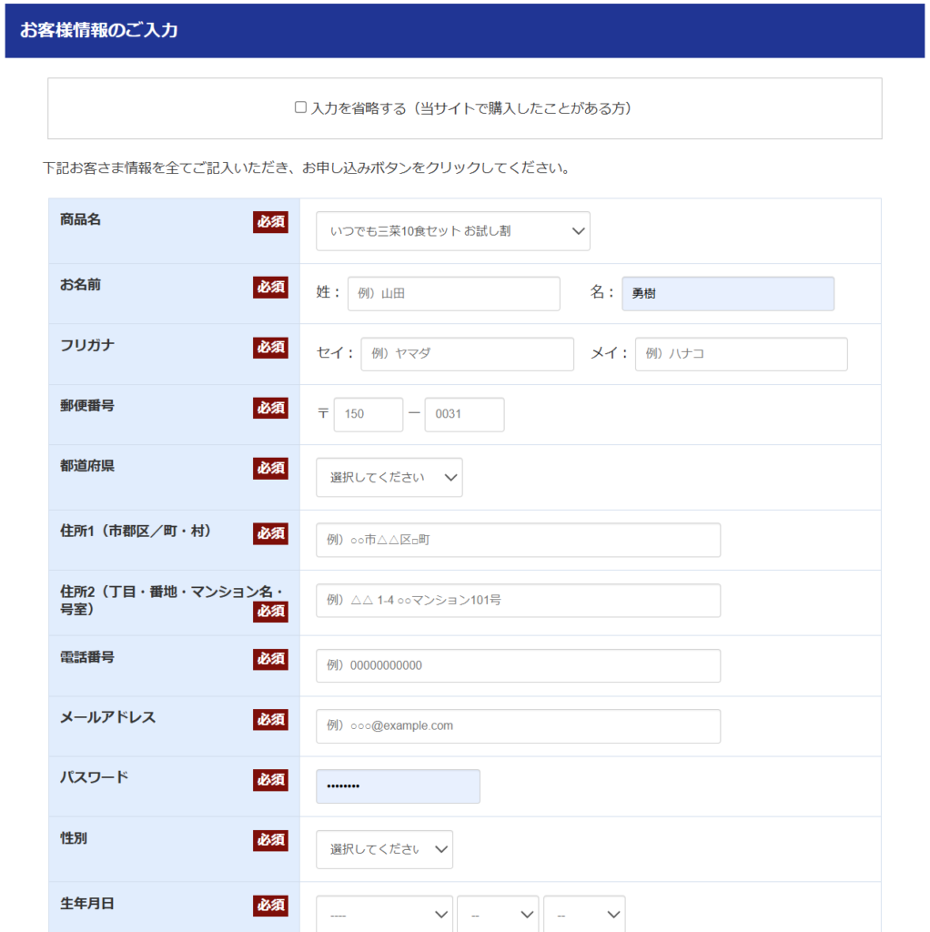
Task: Select the 電話番号 phone number field
Action: click(x=518, y=665)
